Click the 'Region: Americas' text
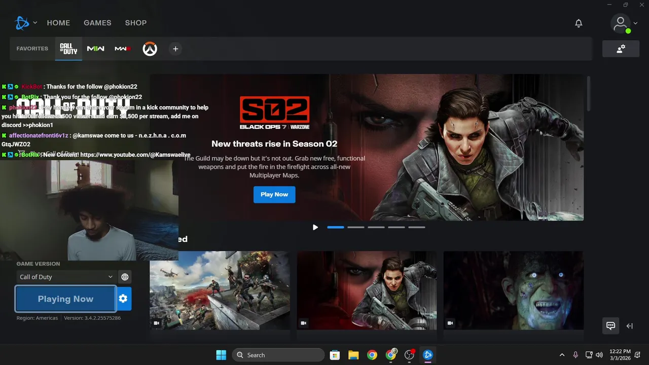The height and width of the screenshot is (365, 649). tap(38, 318)
